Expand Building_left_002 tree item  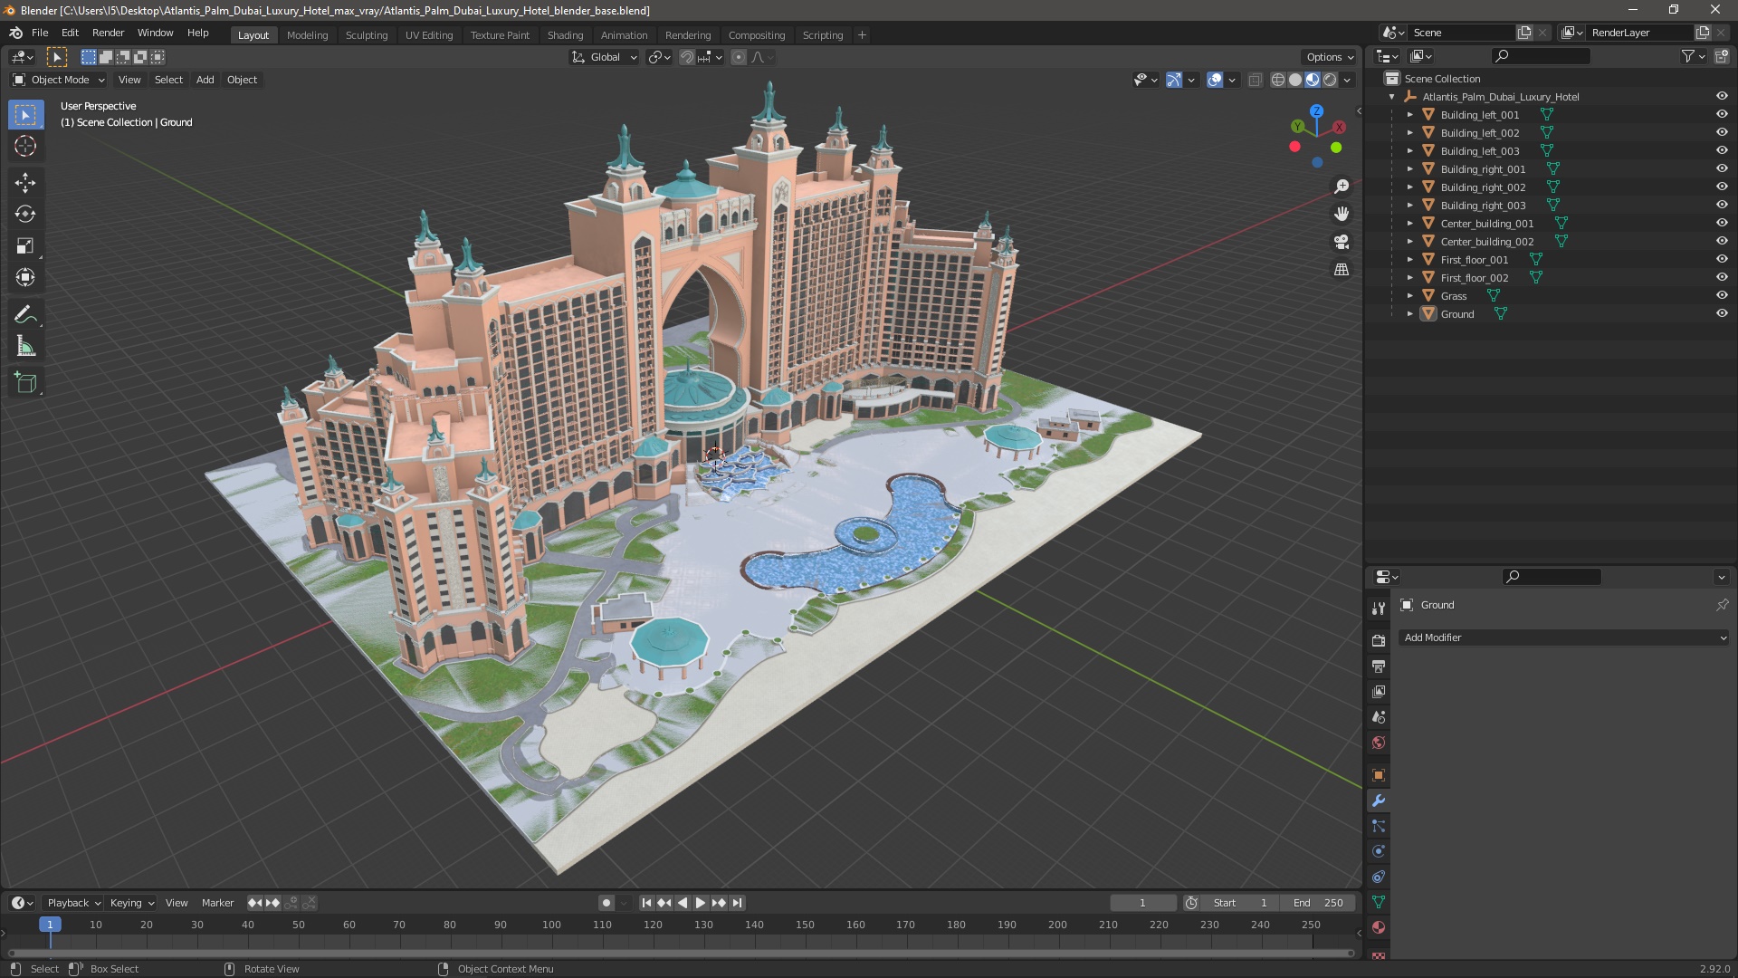[1409, 133]
